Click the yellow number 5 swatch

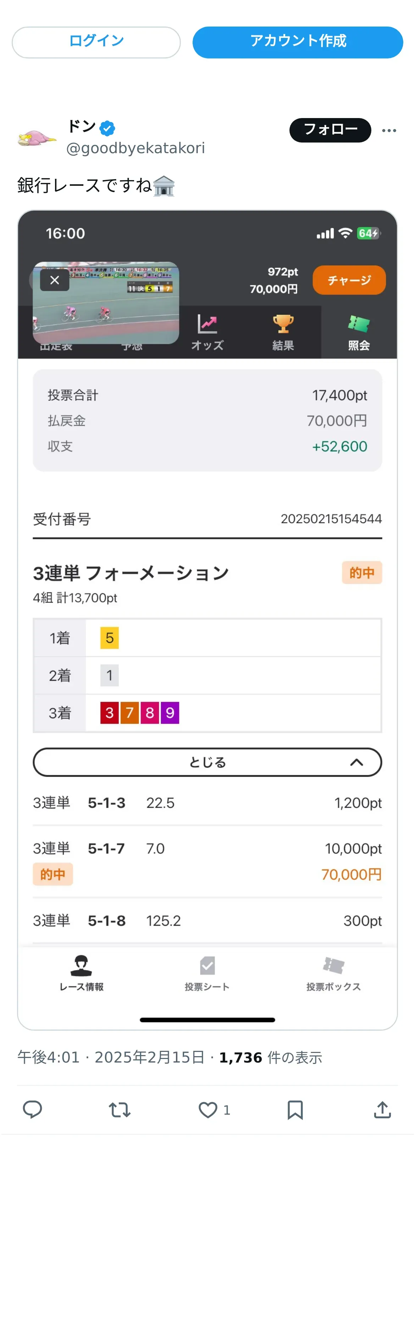click(110, 638)
